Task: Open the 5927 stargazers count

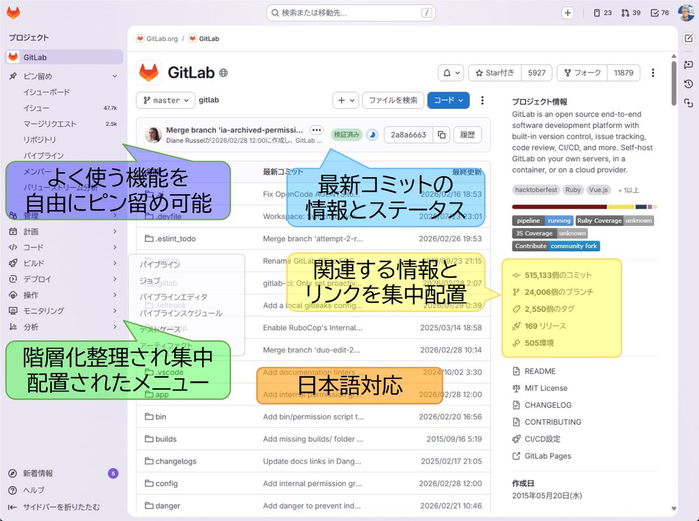Action: tap(536, 73)
